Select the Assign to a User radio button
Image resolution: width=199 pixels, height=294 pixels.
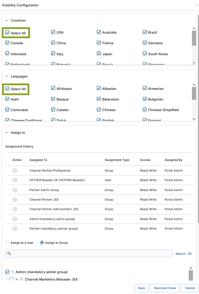pos(7,243)
